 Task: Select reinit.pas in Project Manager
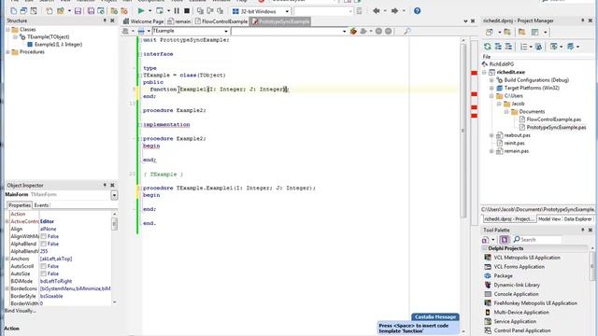[x=514, y=143]
